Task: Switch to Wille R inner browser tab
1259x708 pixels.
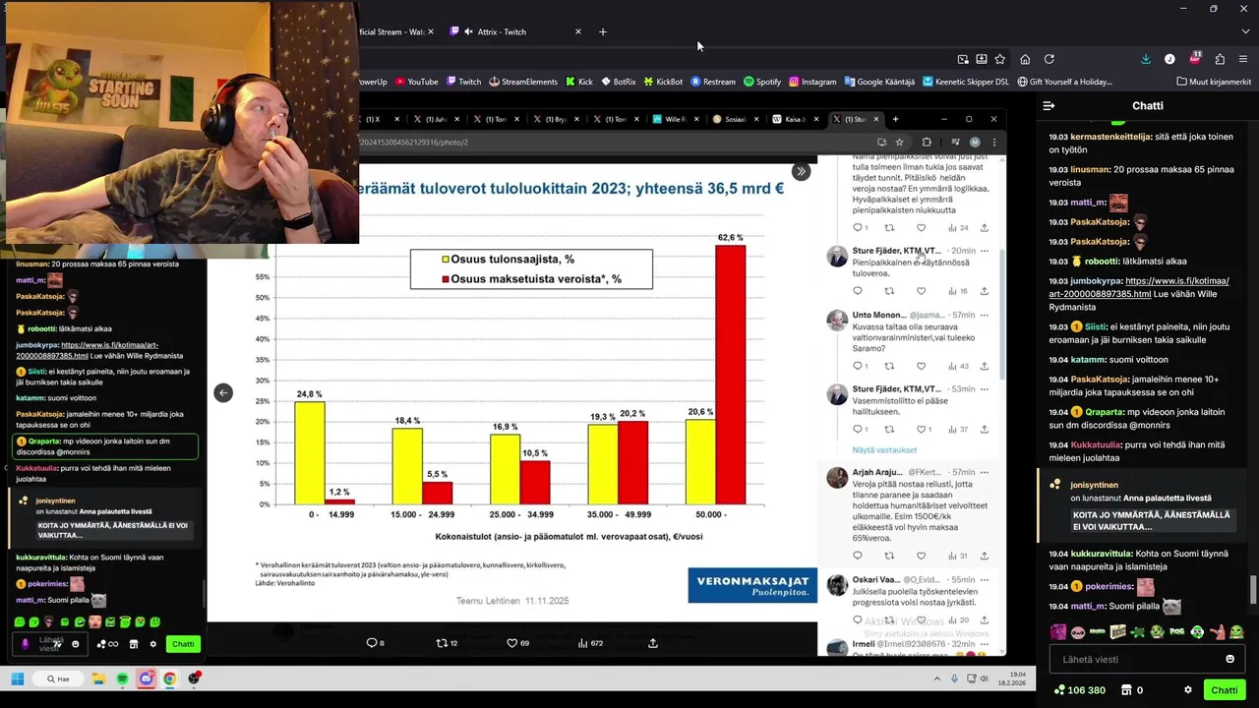Action: click(674, 119)
